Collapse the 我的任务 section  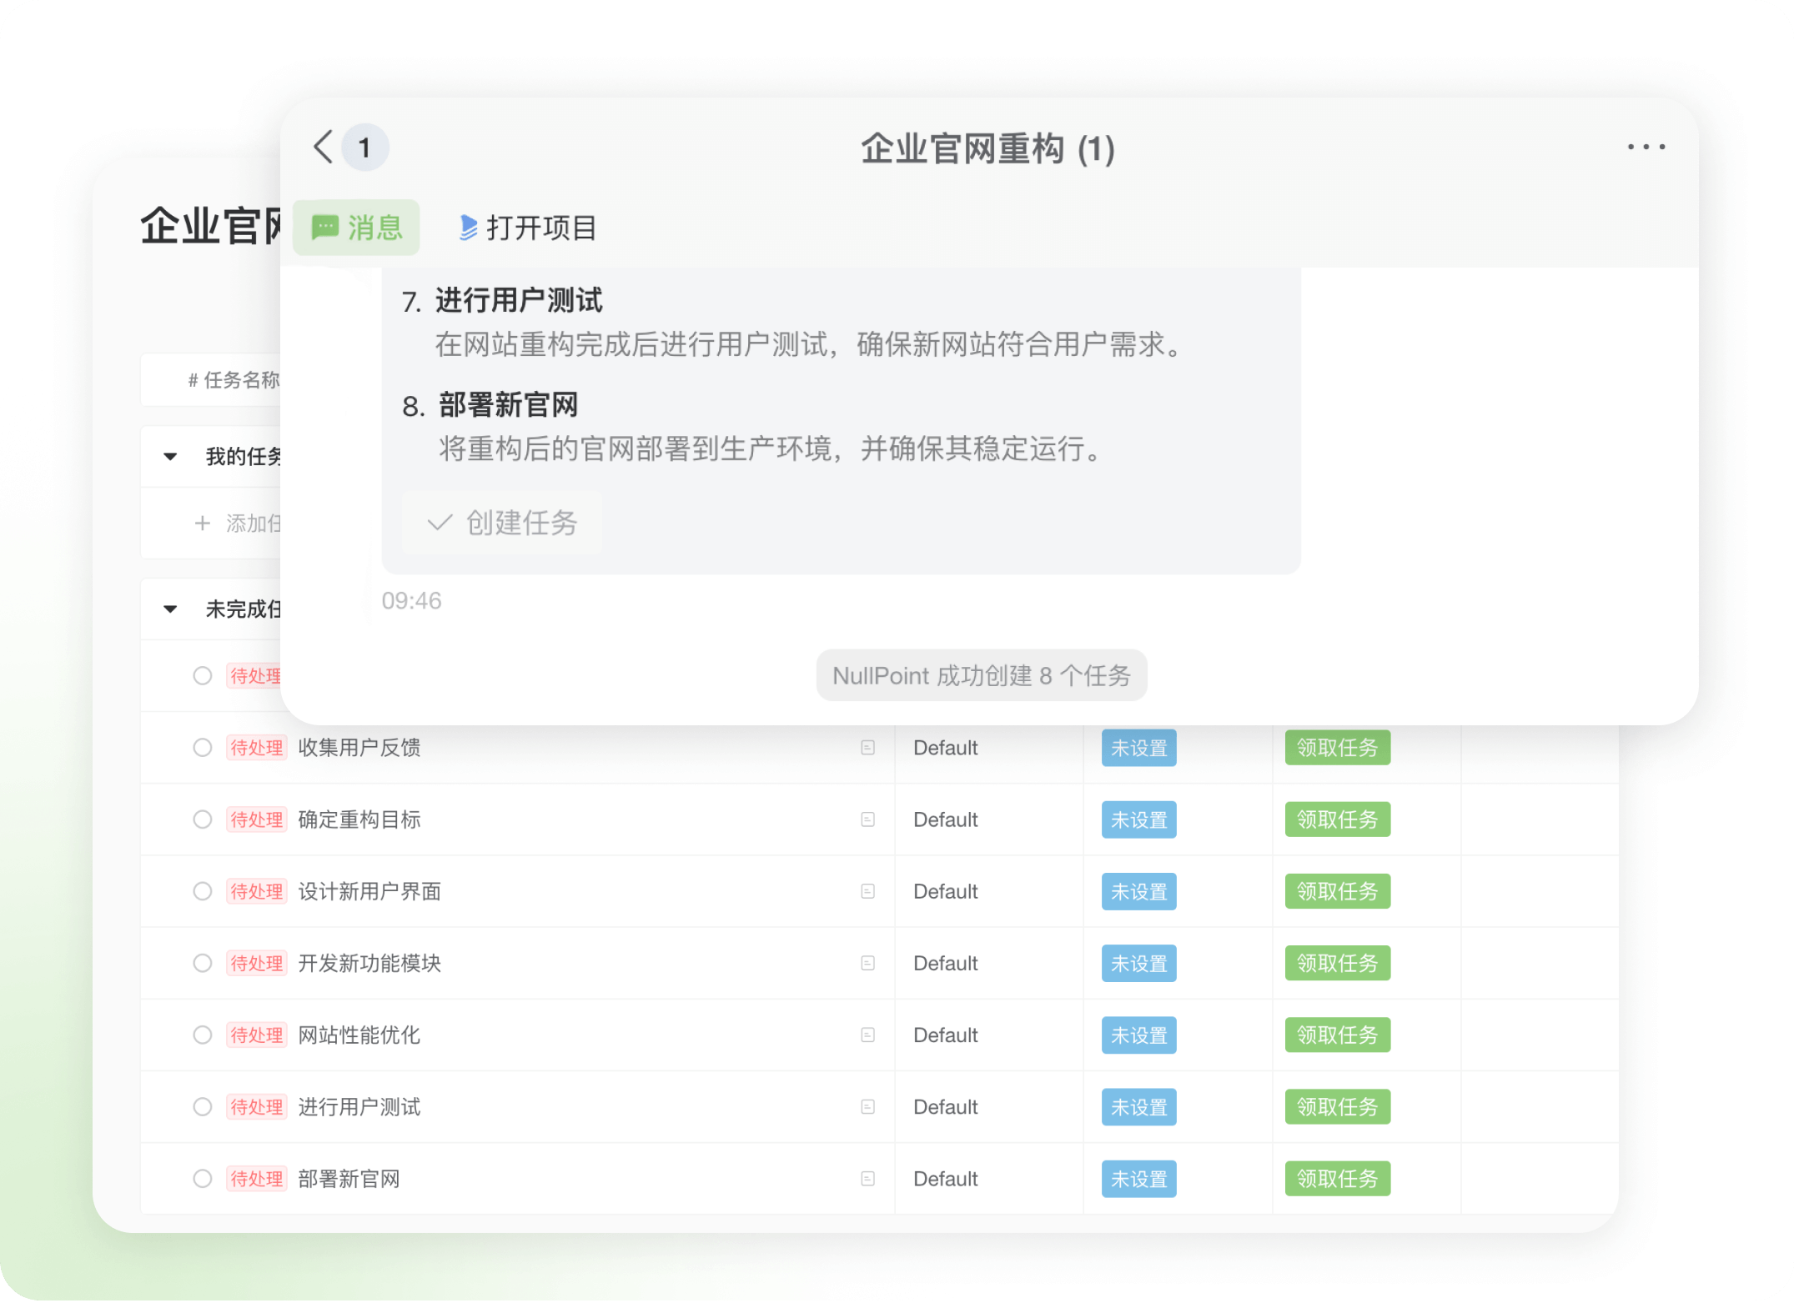[x=170, y=456]
